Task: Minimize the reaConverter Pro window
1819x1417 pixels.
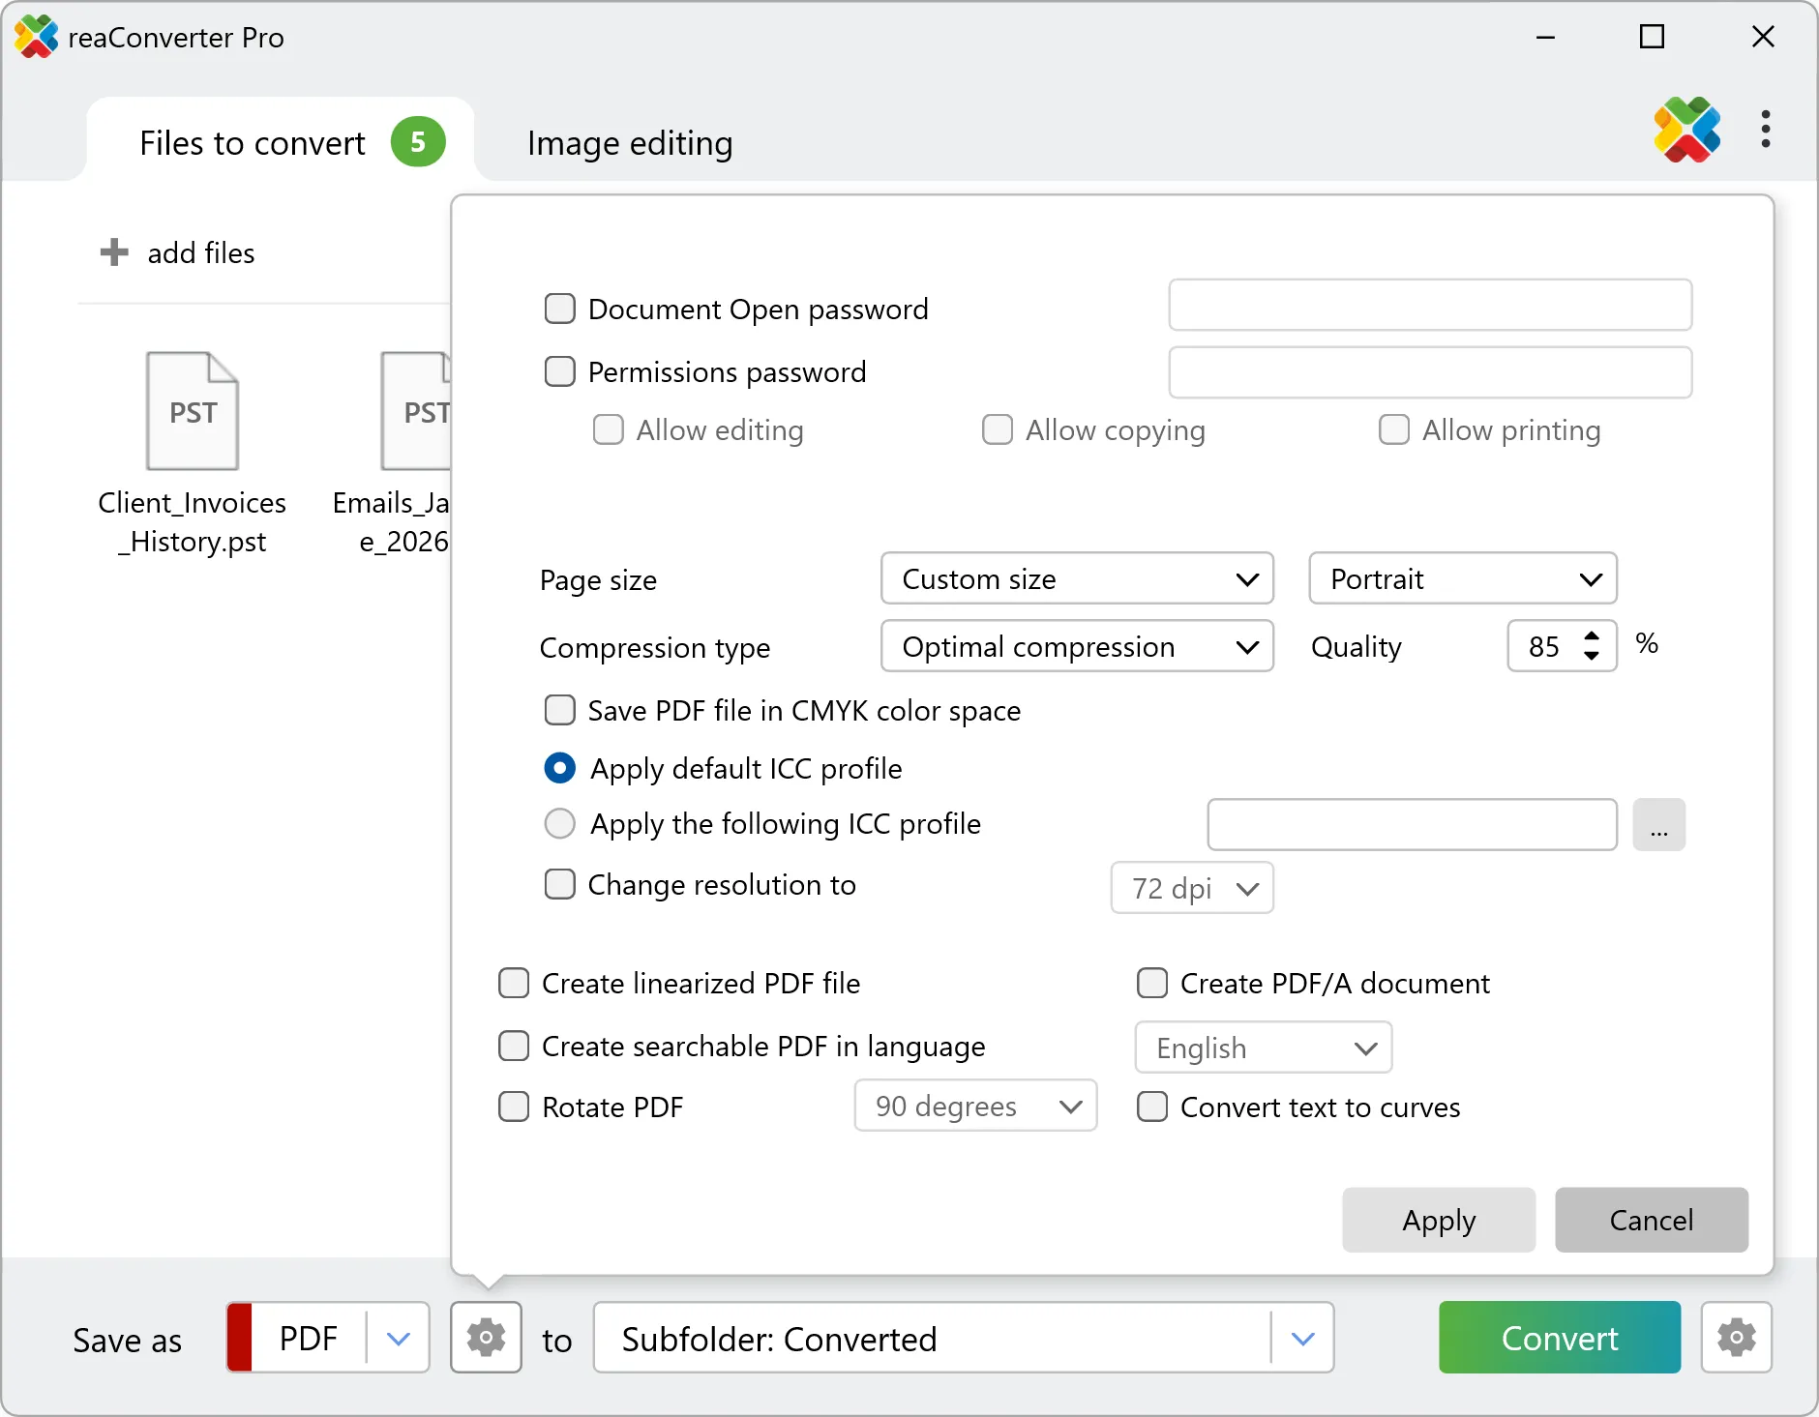Action: [1545, 37]
